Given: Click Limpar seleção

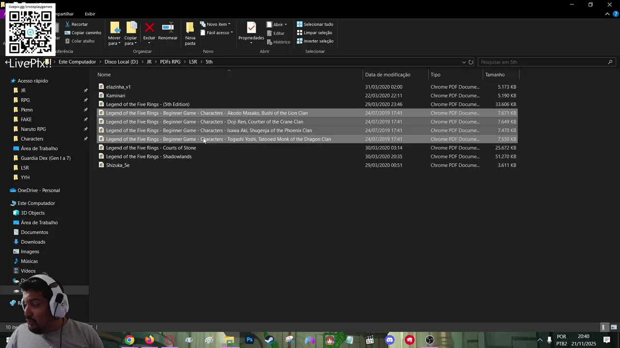Looking at the screenshot, I should (314, 33).
